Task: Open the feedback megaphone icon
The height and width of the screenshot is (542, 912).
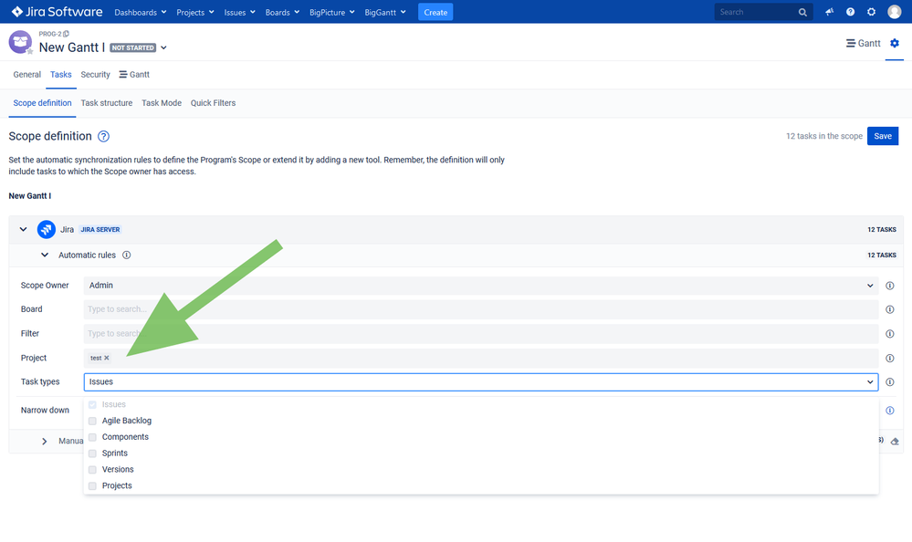Action: point(830,12)
